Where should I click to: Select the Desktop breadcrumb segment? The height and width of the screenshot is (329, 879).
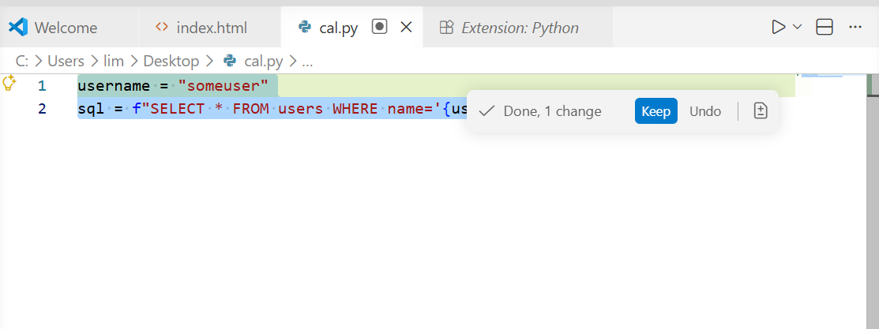tap(171, 61)
